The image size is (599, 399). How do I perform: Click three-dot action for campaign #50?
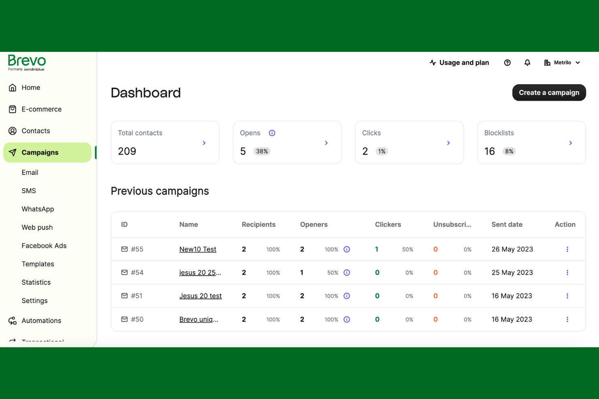(567, 319)
